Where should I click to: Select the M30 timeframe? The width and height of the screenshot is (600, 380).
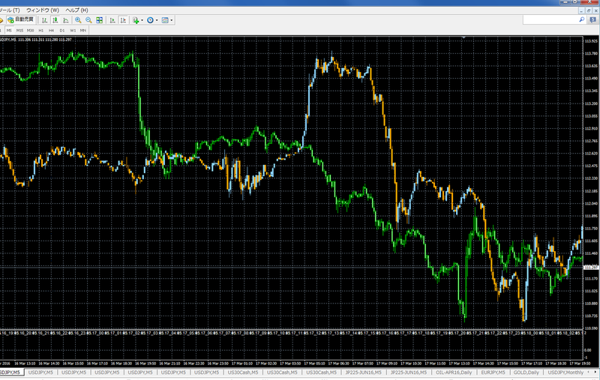click(x=30, y=30)
